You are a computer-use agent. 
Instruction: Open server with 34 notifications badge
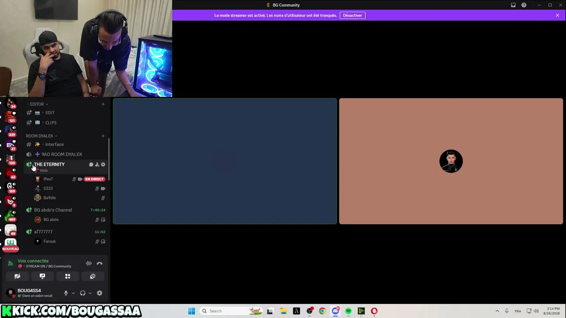click(11, 104)
